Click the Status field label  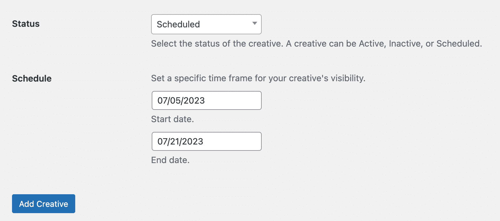tap(26, 24)
